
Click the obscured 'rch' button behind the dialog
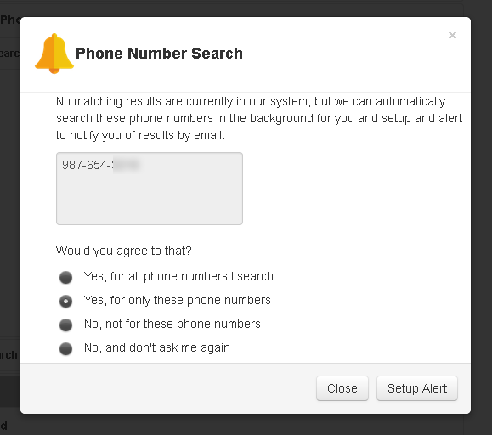tap(8, 354)
